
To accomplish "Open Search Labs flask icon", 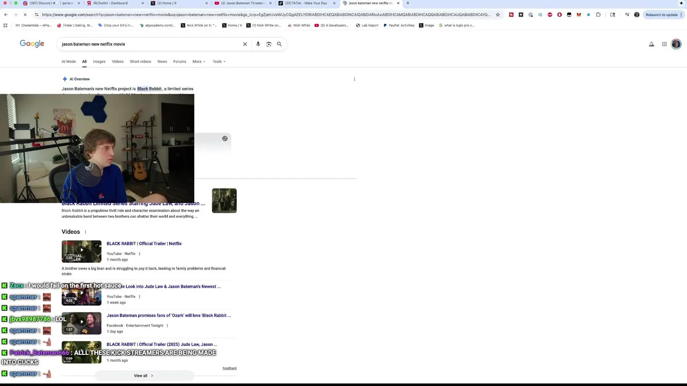I will pyautogui.click(x=652, y=44).
